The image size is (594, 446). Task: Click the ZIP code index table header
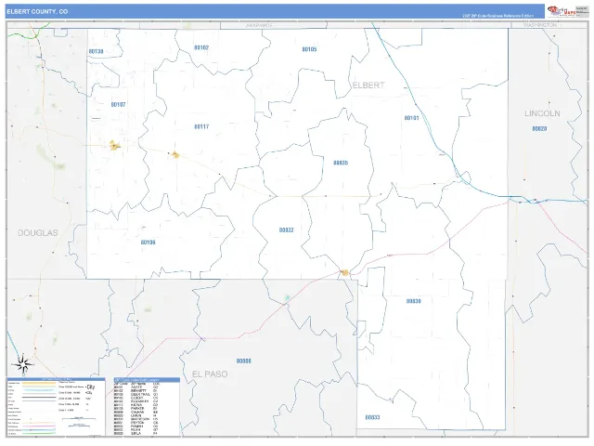click(147, 380)
